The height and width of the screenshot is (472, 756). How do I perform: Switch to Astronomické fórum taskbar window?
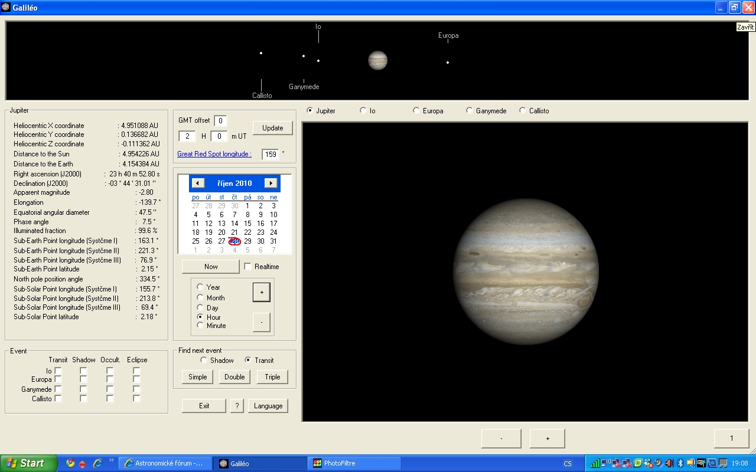coord(164,463)
